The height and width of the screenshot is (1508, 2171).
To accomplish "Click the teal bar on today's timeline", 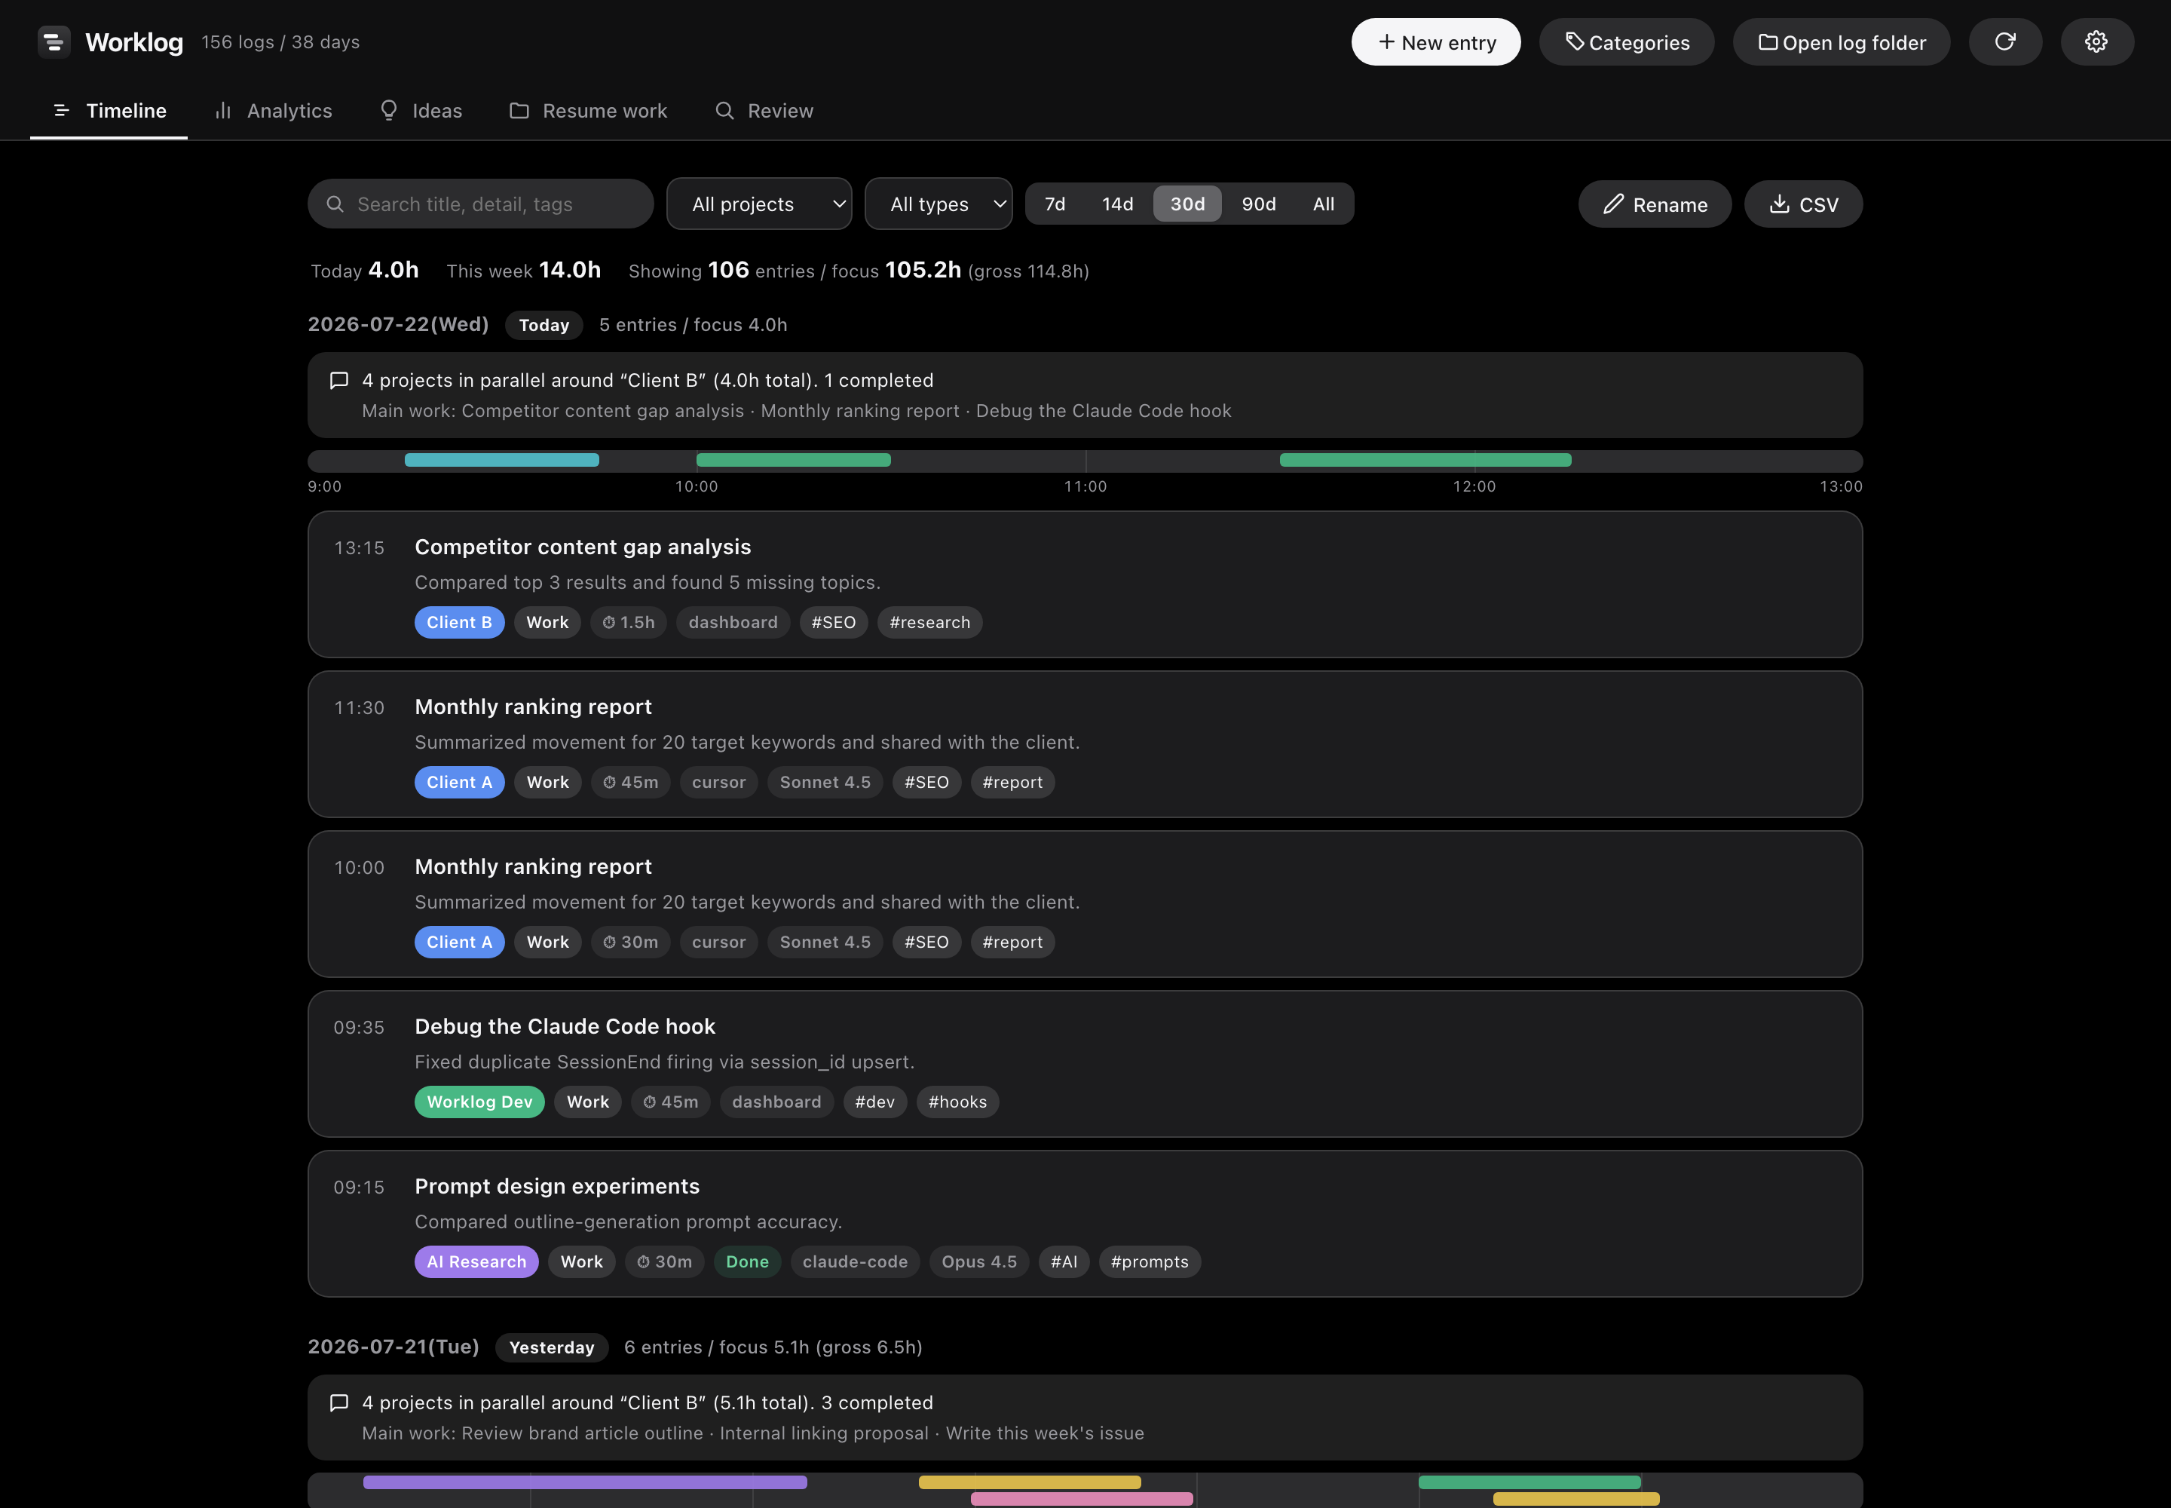I will [x=501, y=460].
